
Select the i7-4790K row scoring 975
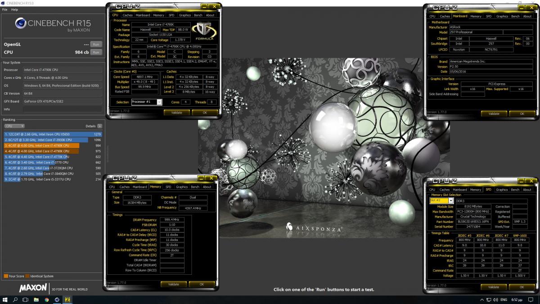pos(53,151)
